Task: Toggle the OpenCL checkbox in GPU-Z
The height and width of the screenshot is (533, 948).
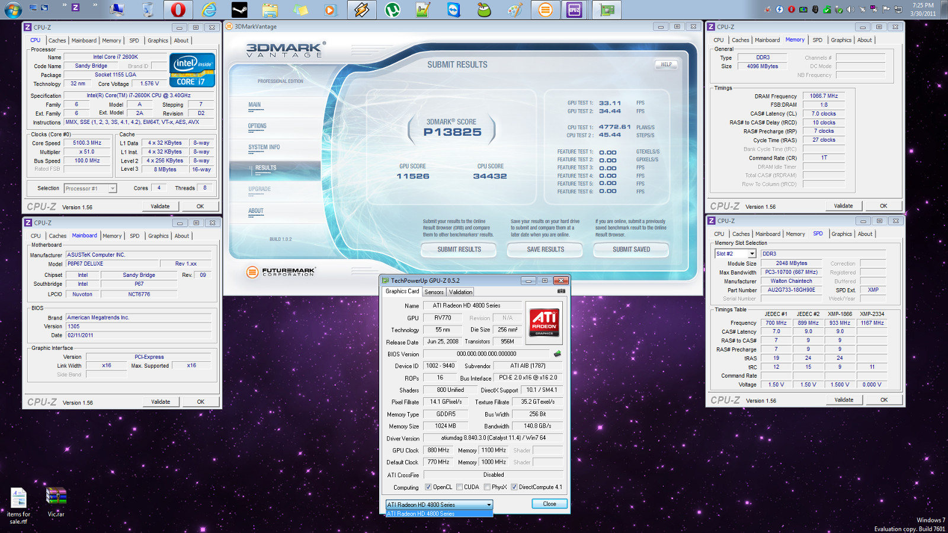Action: [x=428, y=487]
